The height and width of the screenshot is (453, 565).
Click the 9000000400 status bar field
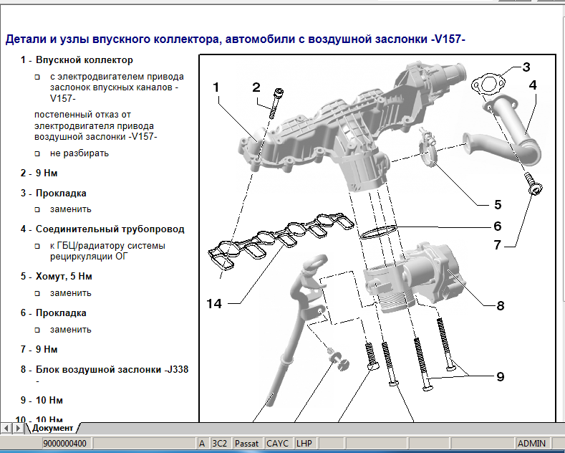[x=64, y=444]
